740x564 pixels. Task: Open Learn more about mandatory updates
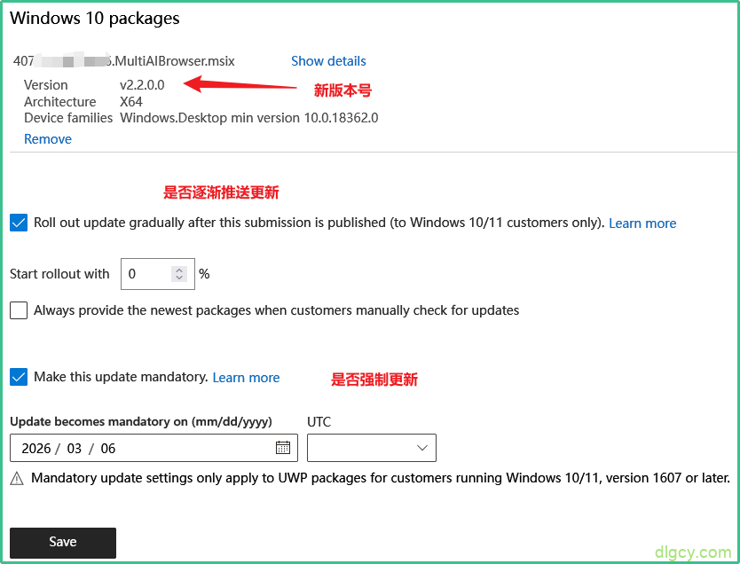click(x=246, y=378)
